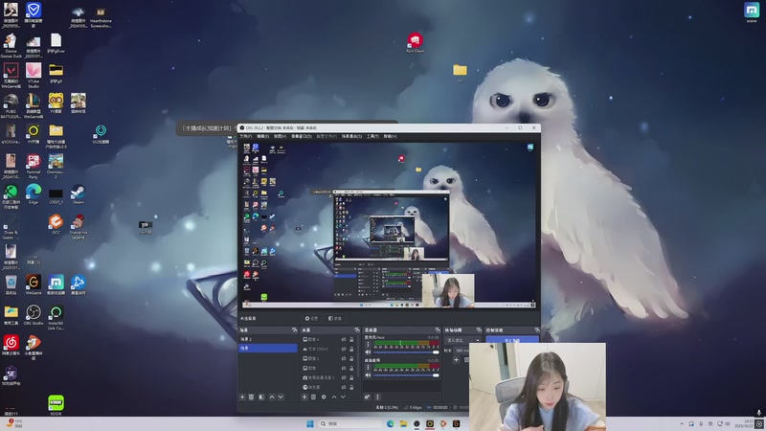This screenshot has height=431, width=766.
Task: Open advanced audio properties gear in mixer
Action: pos(368,397)
